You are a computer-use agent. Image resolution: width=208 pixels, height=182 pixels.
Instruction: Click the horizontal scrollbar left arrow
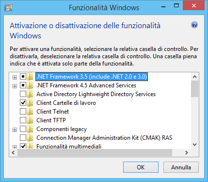pos(14,152)
